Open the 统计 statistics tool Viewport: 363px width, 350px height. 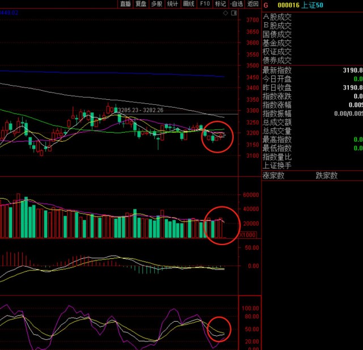pyautogui.click(x=173, y=4)
